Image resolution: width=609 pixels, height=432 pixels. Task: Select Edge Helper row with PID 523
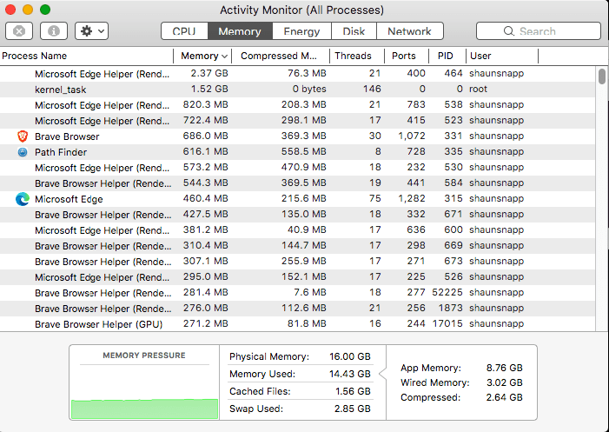click(297, 121)
